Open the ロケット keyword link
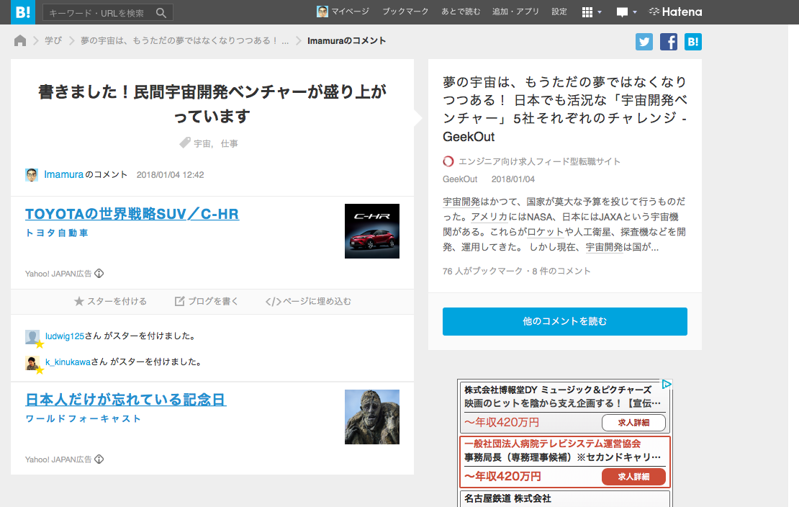This screenshot has height=507, width=799. tap(546, 232)
